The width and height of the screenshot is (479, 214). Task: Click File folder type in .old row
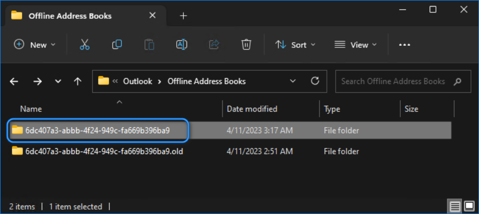341,151
